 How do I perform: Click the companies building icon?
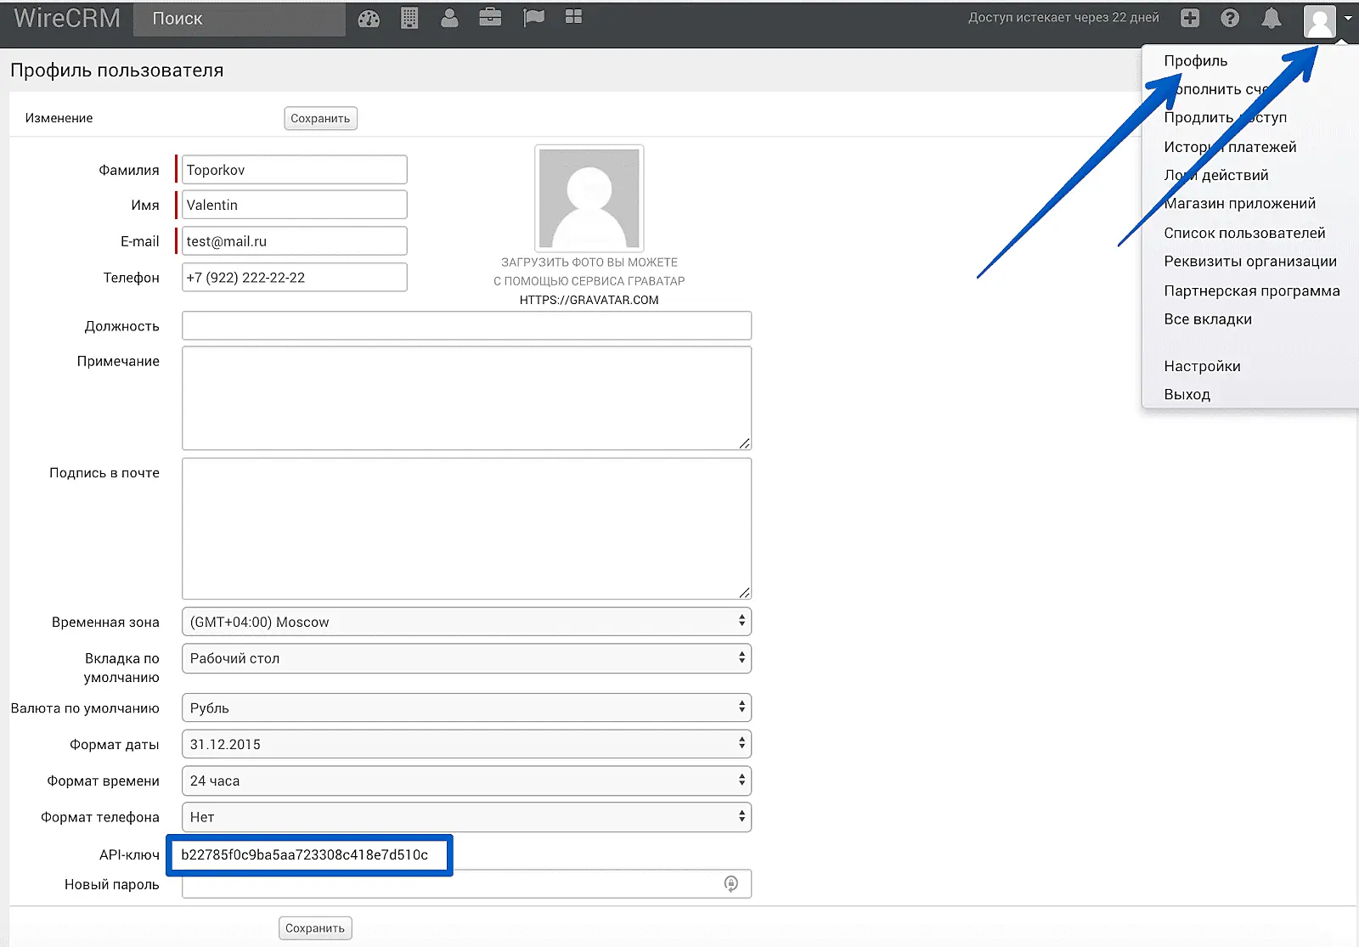(x=409, y=18)
